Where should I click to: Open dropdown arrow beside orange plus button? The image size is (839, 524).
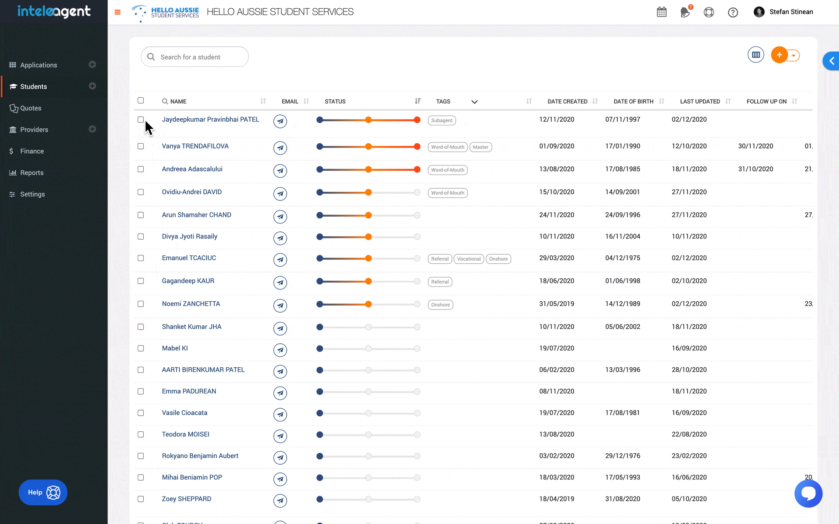pyautogui.click(x=794, y=55)
